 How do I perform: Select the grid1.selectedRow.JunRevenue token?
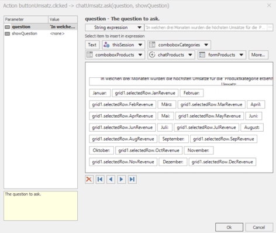122,128
